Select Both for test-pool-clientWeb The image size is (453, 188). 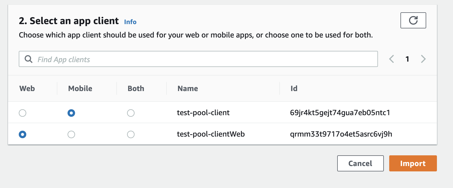(131, 134)
